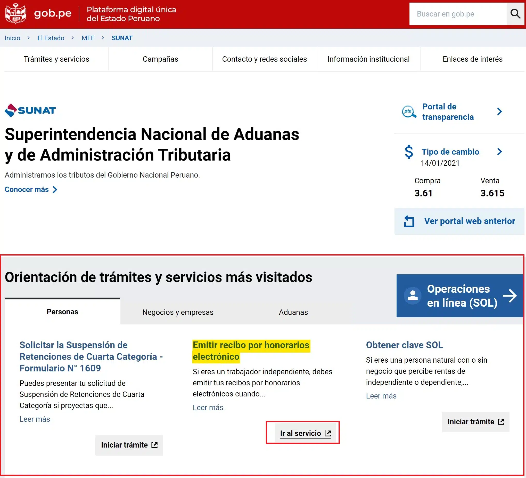Click Plataforma digital única del Estado Peruano text
Screen dimensions: 526x478
tap(131, 14)
